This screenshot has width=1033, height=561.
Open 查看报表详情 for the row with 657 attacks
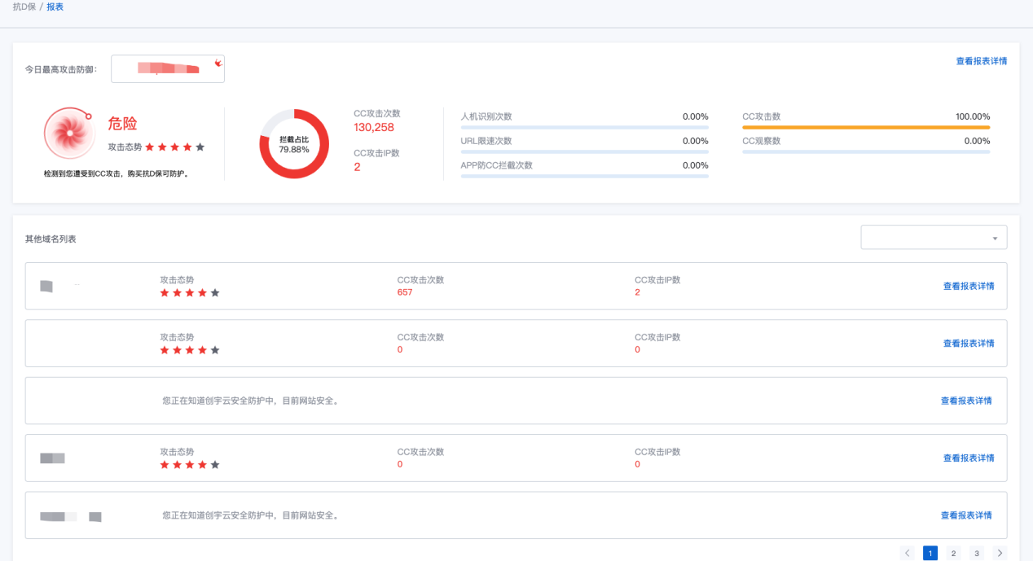(968, 287)
